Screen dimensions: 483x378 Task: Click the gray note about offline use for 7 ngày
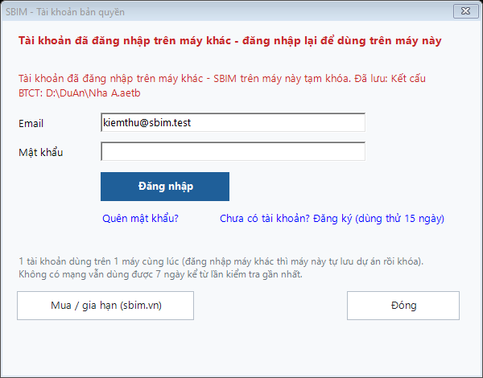tap(160, 274)
